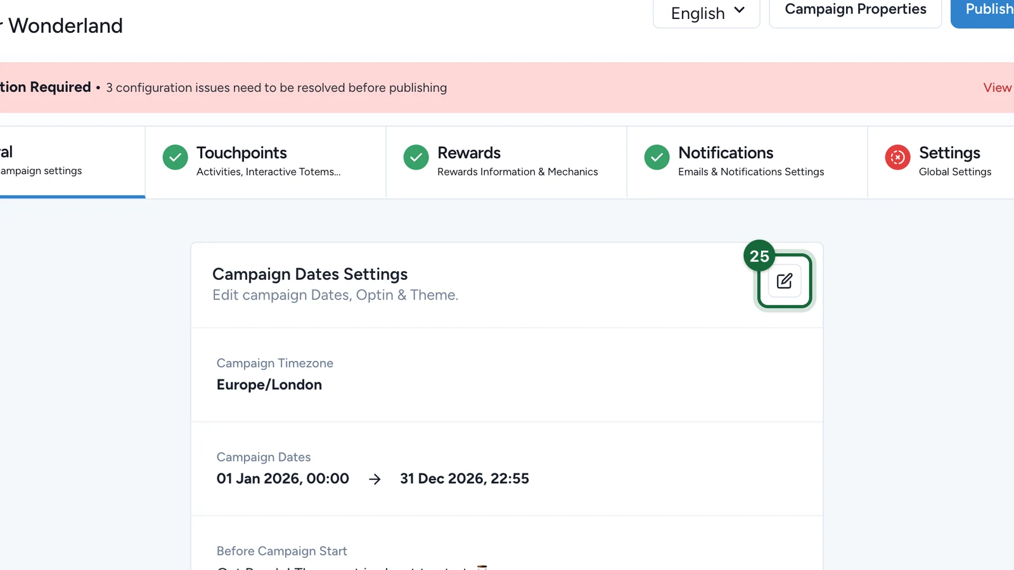Viewport: 1014px width, 570px height.
Task: Open Campaign Properties
Action: (x=856, y=11)
